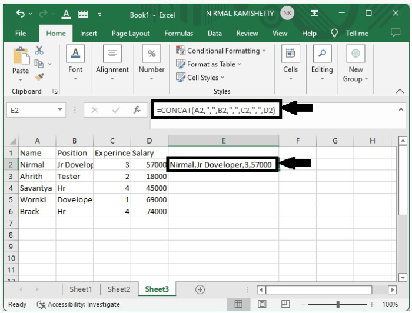The image size is (412, 313).
Task: Click the Undo arrow in title bar
Action: pos(21,14)
